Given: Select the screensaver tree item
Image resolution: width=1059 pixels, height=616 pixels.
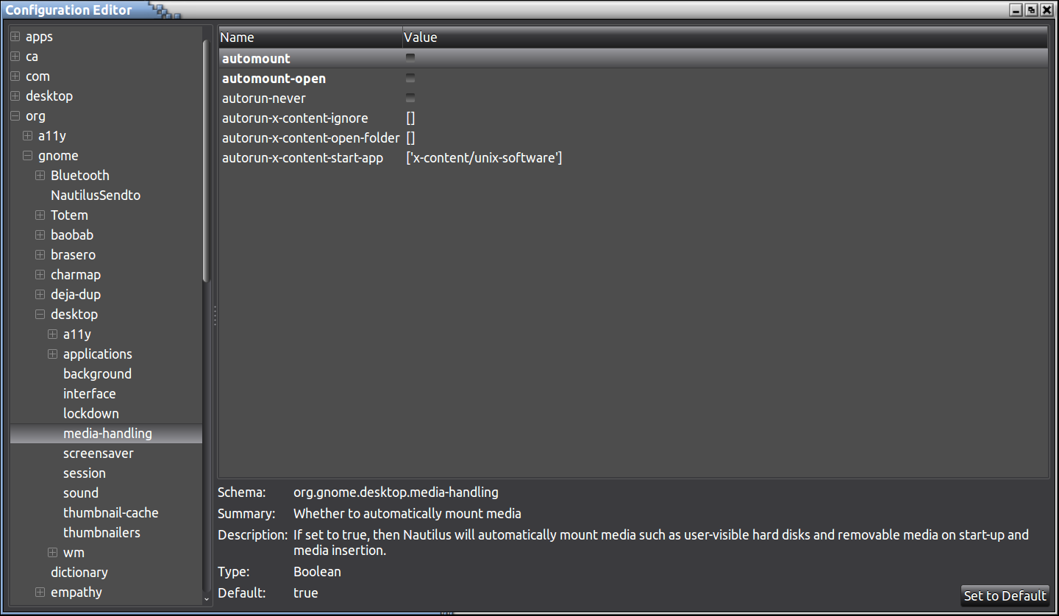Looking at the screenshot, I should tap(99, 453).
